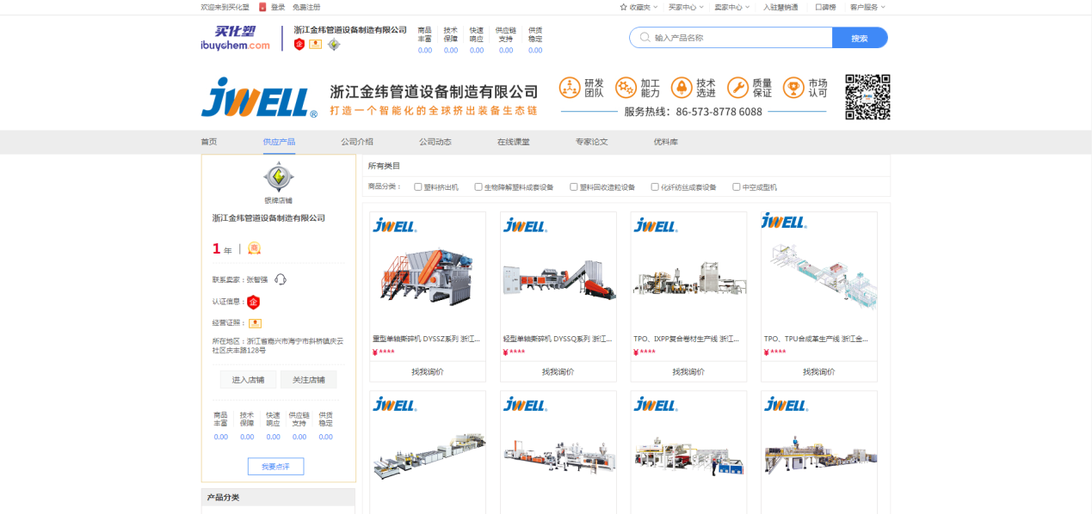This screenshot has width=1092, height=514.
Task: Click the TPO、IXPP复合卷材生产线 title
Action: point(687,339)
